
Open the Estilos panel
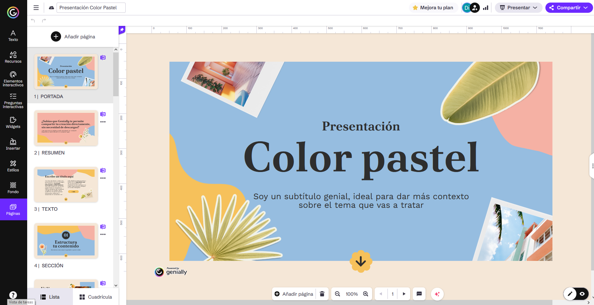pyautogui.click(x=13, y=166)
